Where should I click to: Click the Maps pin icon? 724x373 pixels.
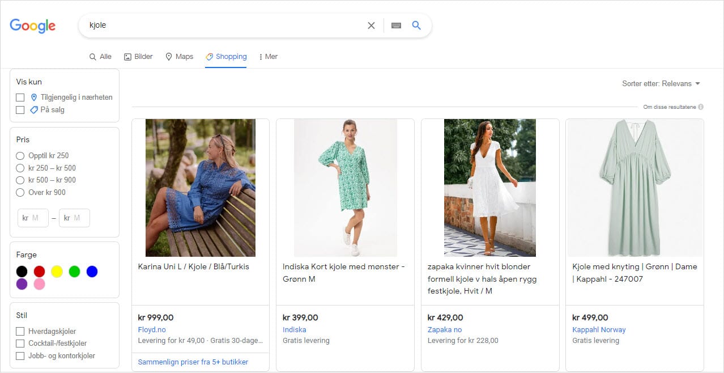click(x=169, y=57)
